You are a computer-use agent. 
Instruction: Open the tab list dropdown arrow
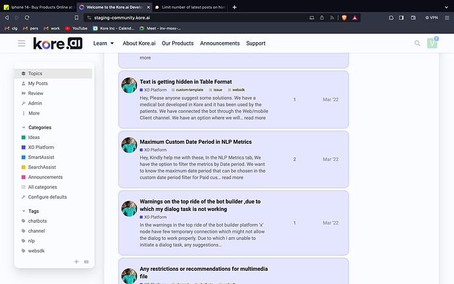pyautogui.click(x=446, y=7)
